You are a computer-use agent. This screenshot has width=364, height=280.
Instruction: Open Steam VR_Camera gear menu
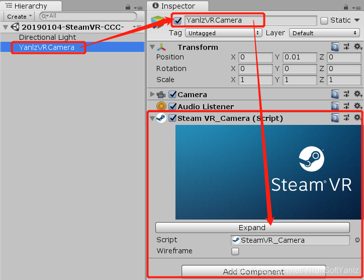[x=358, y=117]
